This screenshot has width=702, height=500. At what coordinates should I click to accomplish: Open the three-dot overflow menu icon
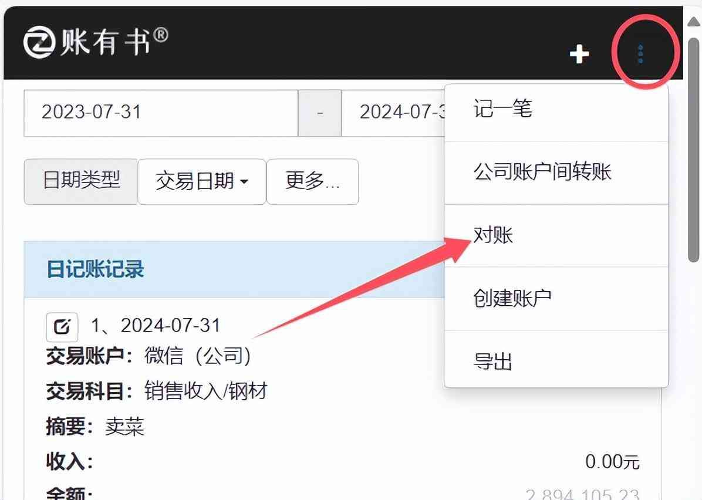point(640,53)
